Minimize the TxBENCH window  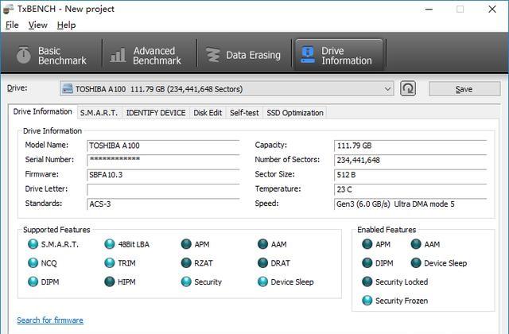click(429, 10)
